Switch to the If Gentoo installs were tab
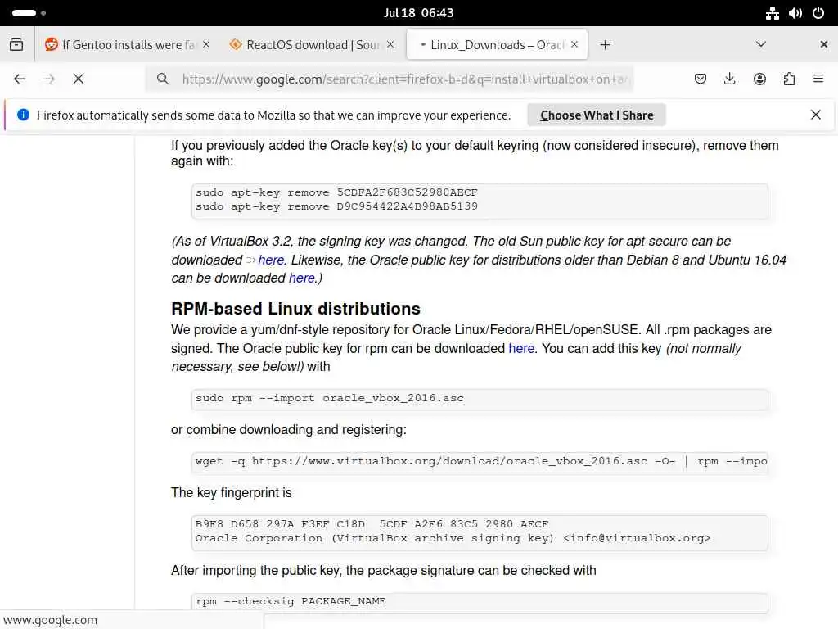Screen dimensions: 838x629 (128, 45)
